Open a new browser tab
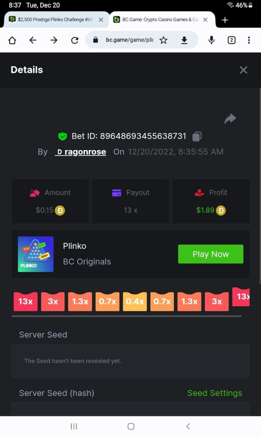Image resolution: width=261 pixels, height=437 pixels. coord(225,20)
